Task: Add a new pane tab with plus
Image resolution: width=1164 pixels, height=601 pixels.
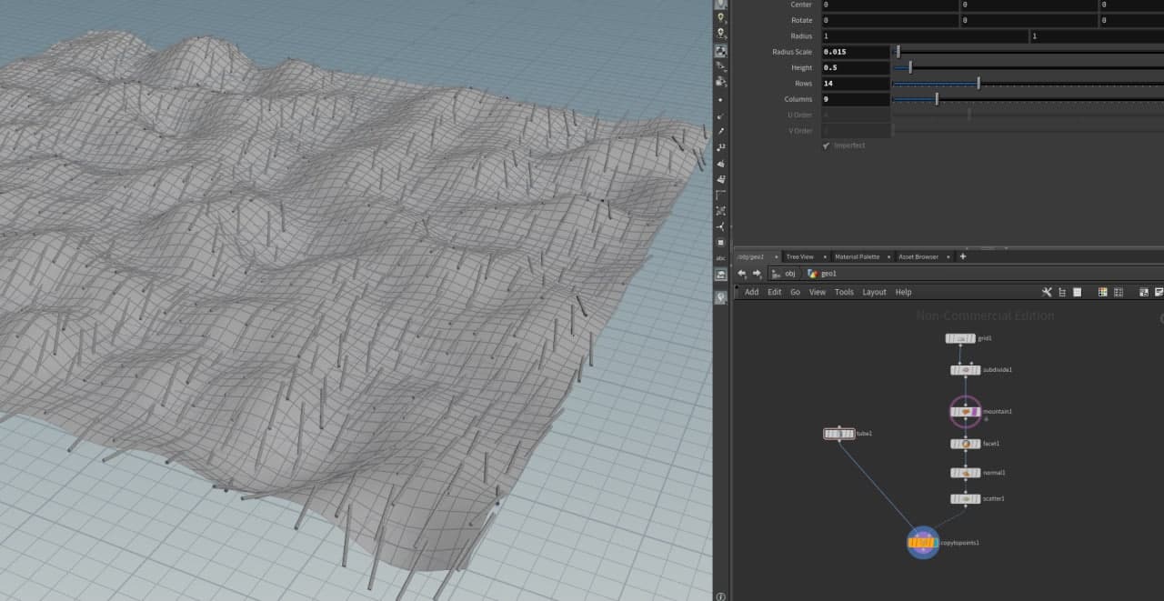Action: tap(963, 256)
